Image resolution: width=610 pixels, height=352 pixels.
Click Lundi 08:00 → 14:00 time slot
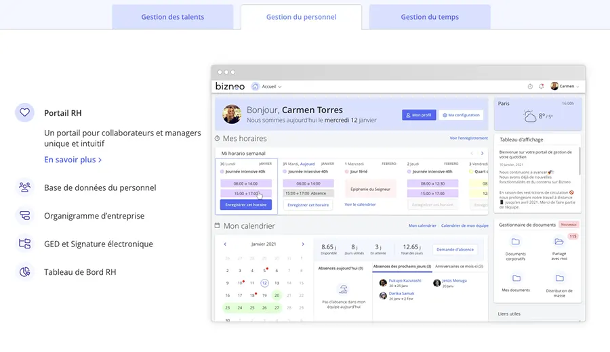point(246,183)
